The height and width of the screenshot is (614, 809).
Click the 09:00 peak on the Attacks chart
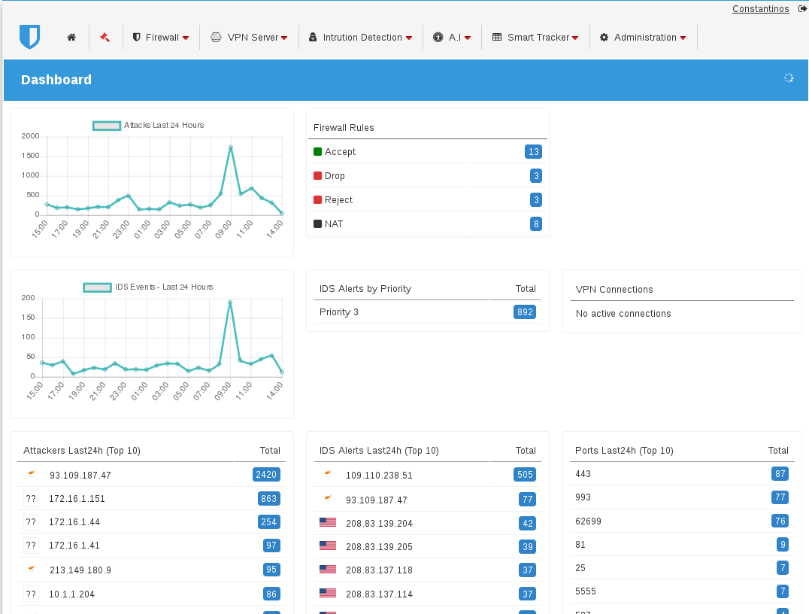pyautogui.click(x=231, y=147)
